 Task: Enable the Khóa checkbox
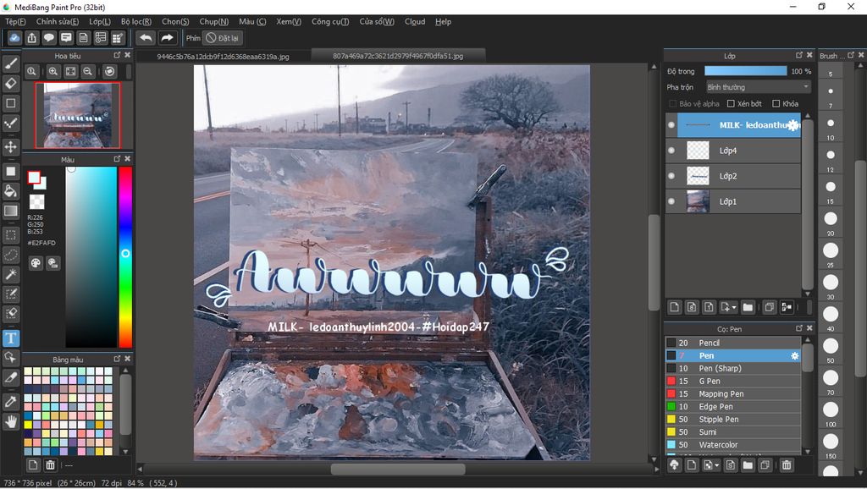pos(776,104)
